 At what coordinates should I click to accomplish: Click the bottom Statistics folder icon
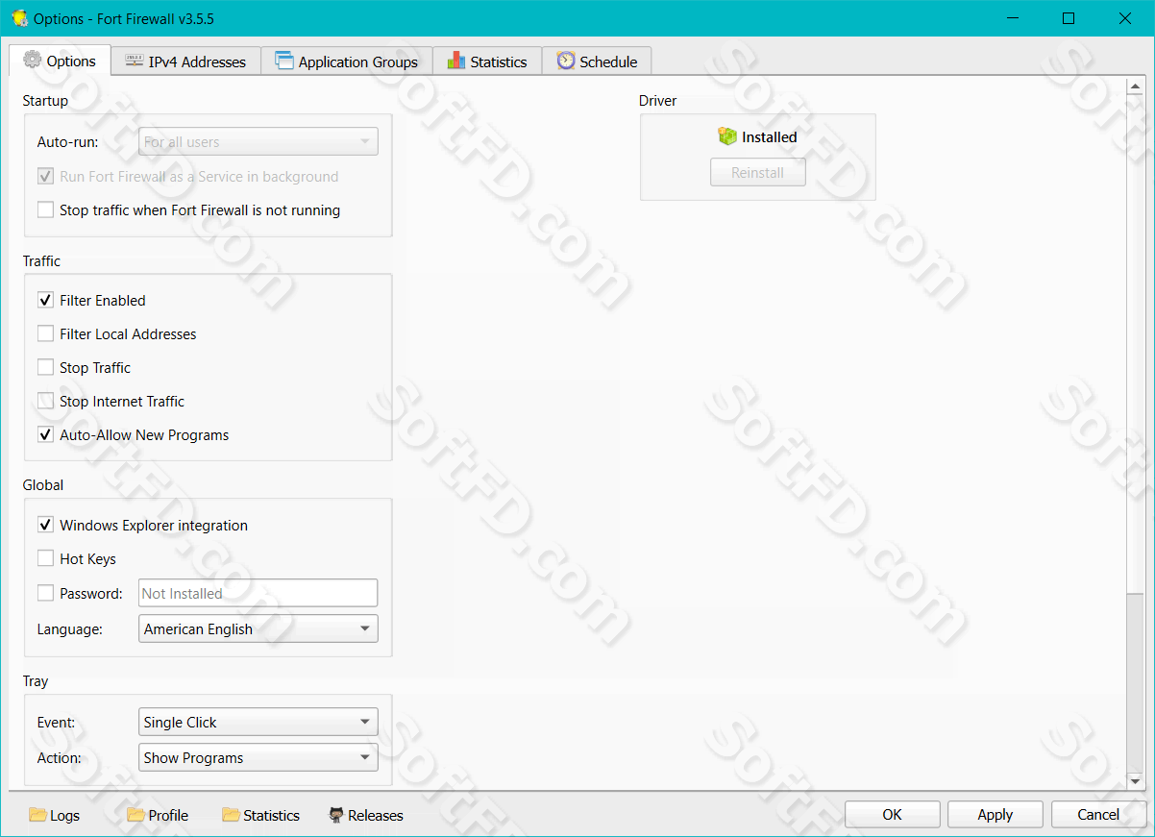click(232, 815)
